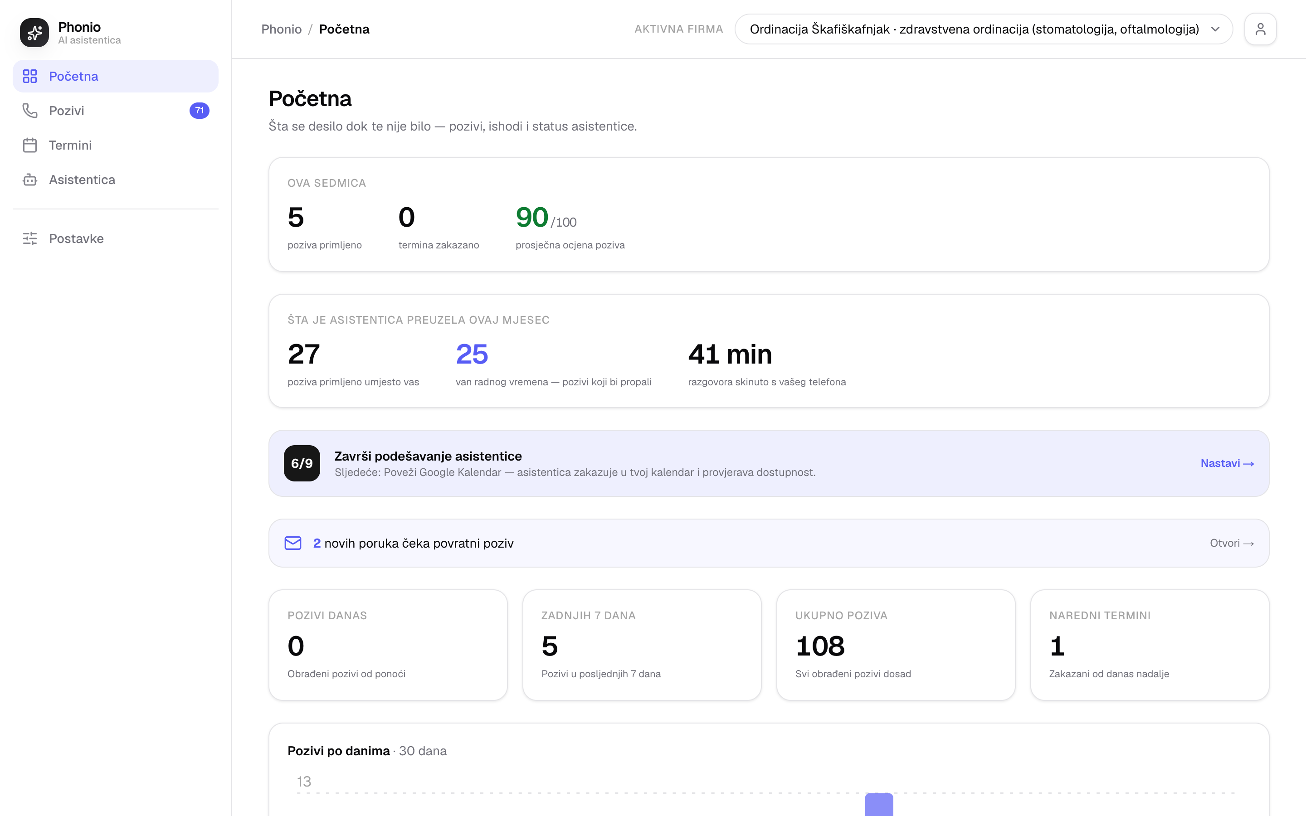Click the 25 van radnog vremena stat

[x=553, y=364]
